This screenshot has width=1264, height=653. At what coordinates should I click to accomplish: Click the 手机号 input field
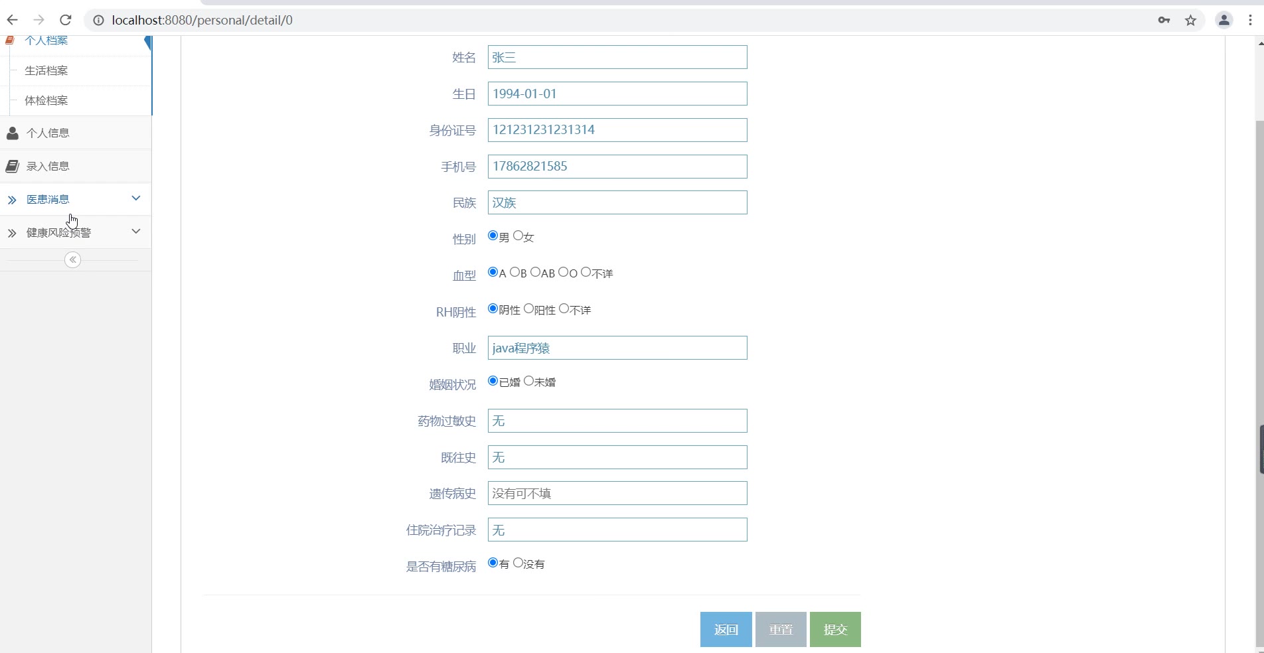pyautogui.click(x=617, y=167)
